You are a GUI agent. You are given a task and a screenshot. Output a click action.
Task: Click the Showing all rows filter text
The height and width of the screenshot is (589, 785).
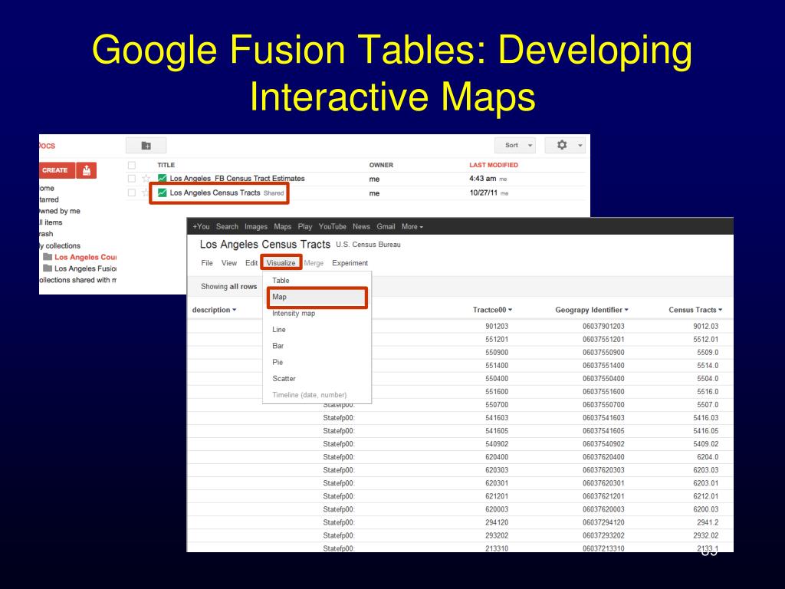click(x=228, y=287)
